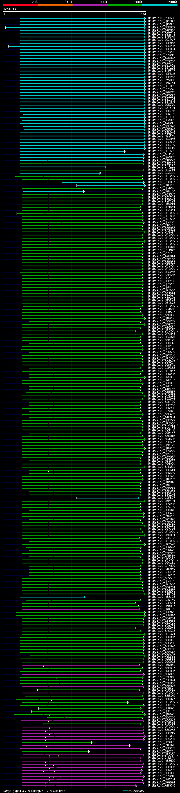The height and width of the screenshot is (793, 180).
Task: Click hit label UniRef100_A9RF19
Action: pos(161,148)
